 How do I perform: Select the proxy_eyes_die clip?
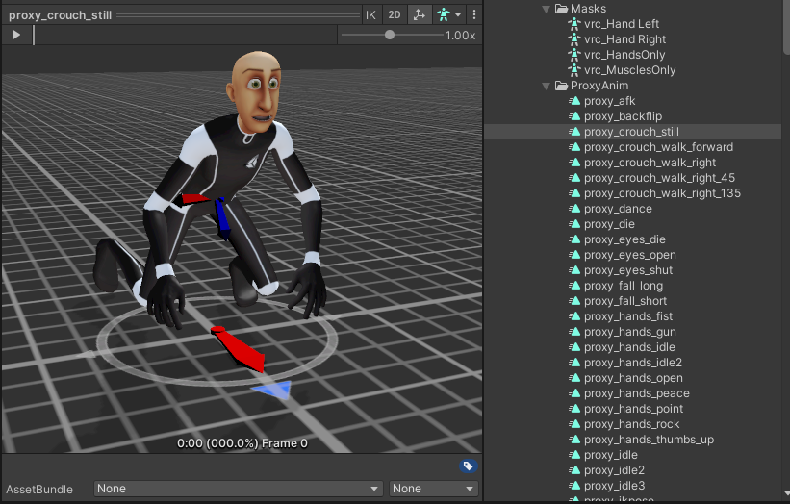(624, 239)
